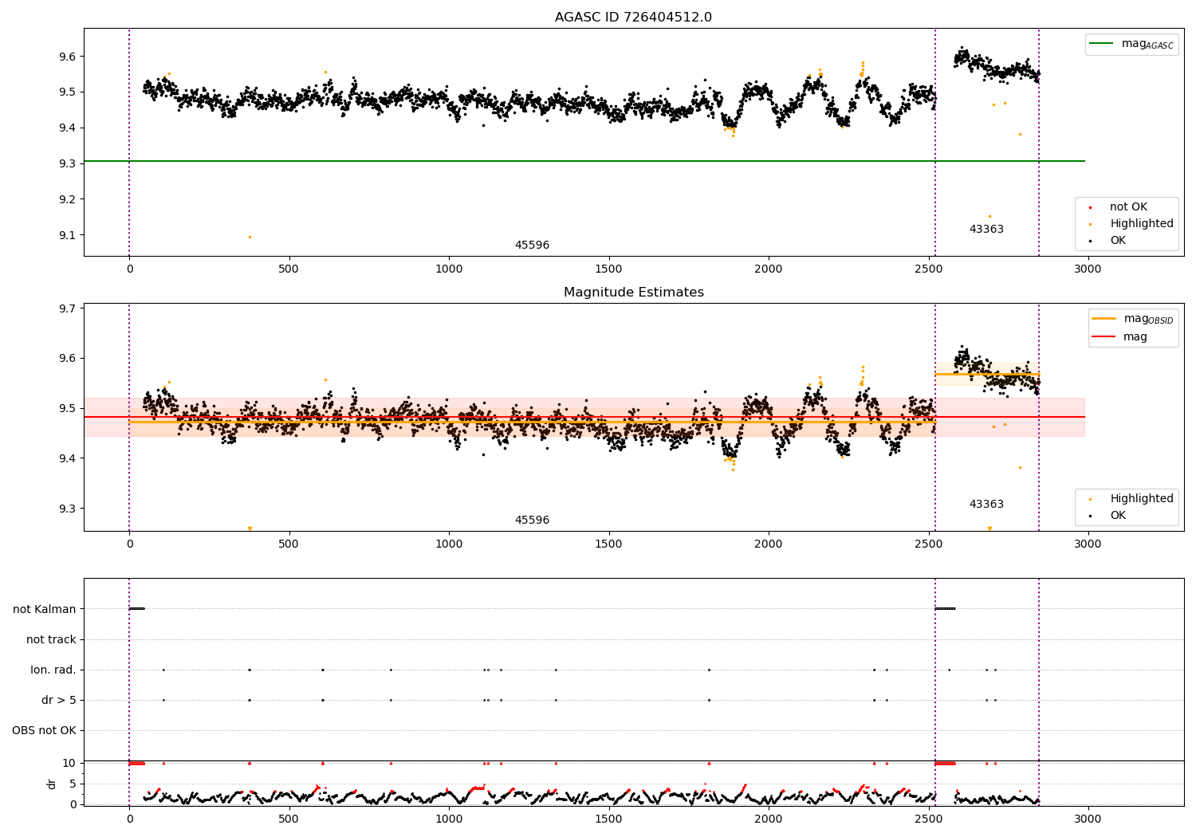This screenshot has width=1196, height=837.
Task: Click orange outlier point above '43363' in top plot
Action: click(x=989, y=216)
